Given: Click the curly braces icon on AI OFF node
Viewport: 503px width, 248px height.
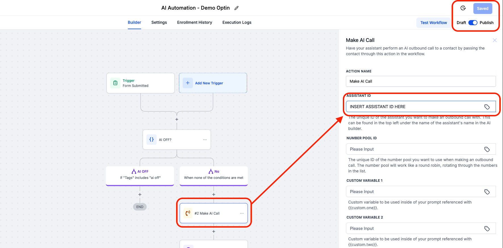Looking at the screenshot, I should pyautogui.click(x=151, y=140).
